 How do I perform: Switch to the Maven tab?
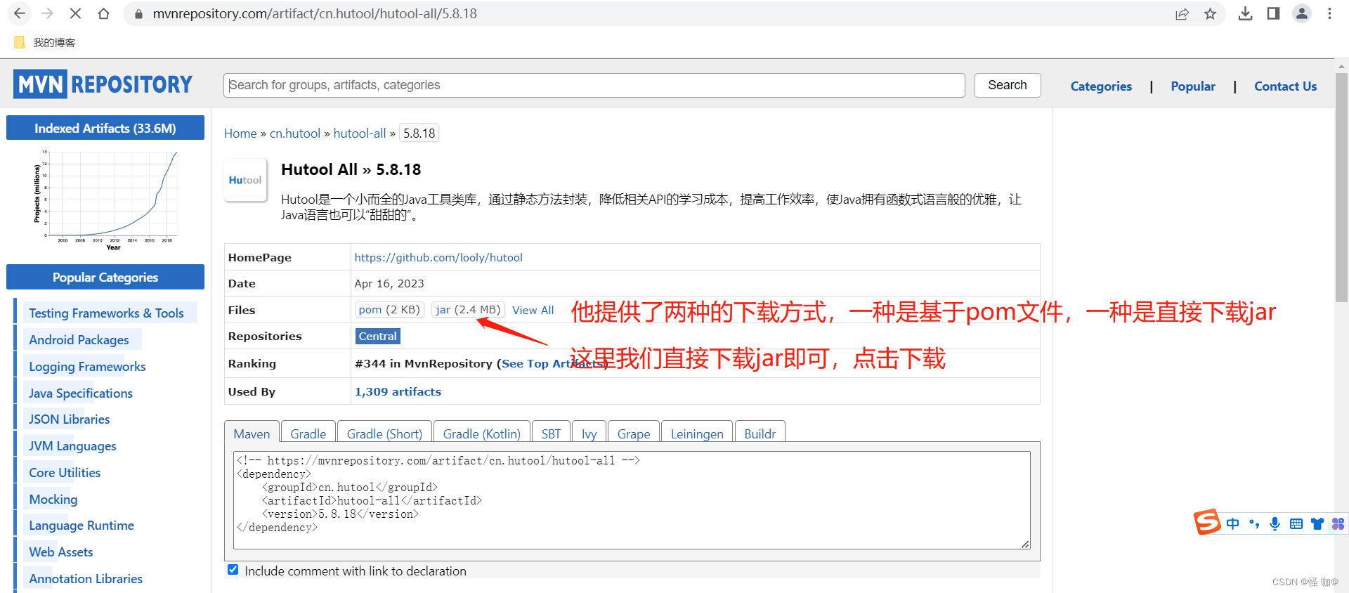(x=252, y=434)
